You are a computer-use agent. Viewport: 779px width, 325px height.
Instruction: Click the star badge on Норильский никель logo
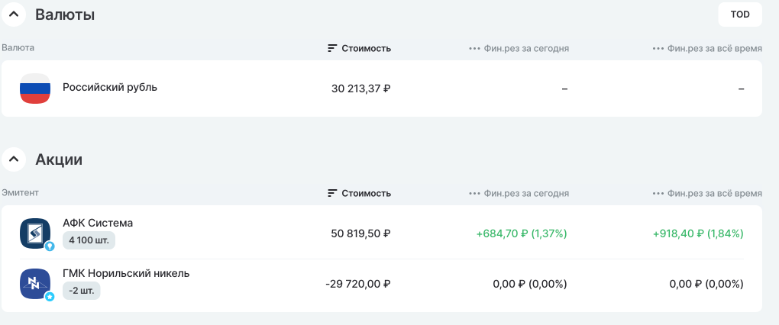(50, 297)
